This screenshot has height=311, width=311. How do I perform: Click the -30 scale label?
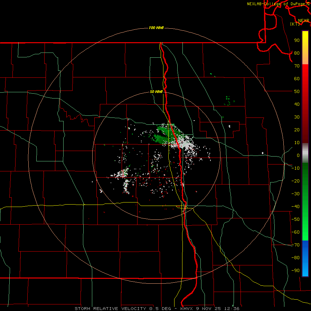[x=295, y=194]
